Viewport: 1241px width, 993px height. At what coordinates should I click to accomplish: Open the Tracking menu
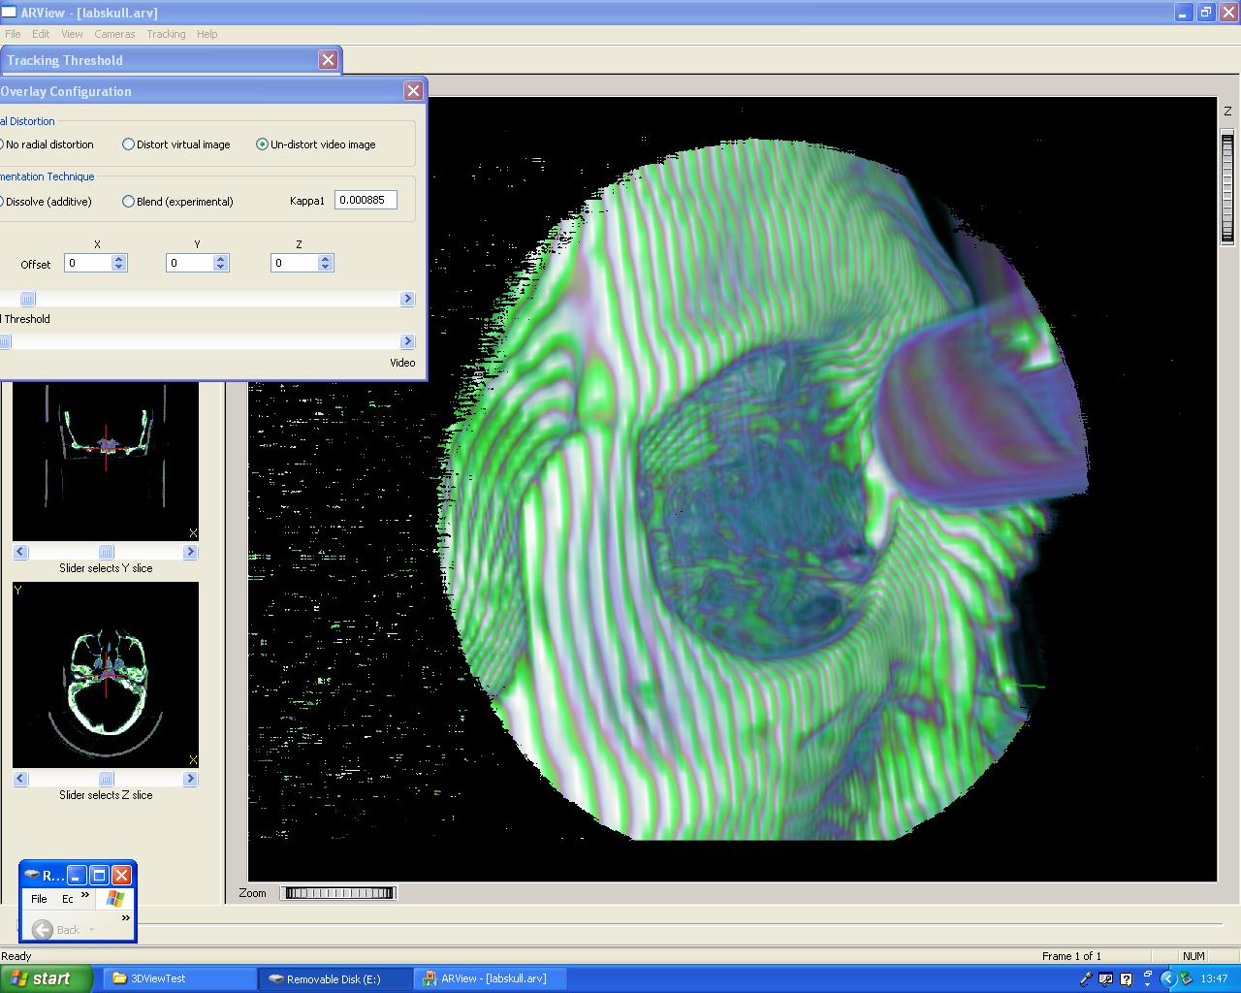(x=166, y=34)
